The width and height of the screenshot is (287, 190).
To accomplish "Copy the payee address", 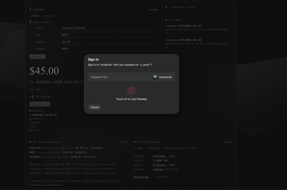I will click(172, 165).
